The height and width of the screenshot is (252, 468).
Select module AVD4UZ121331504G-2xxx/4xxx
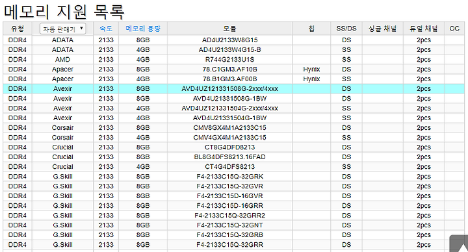coord(229,108)
